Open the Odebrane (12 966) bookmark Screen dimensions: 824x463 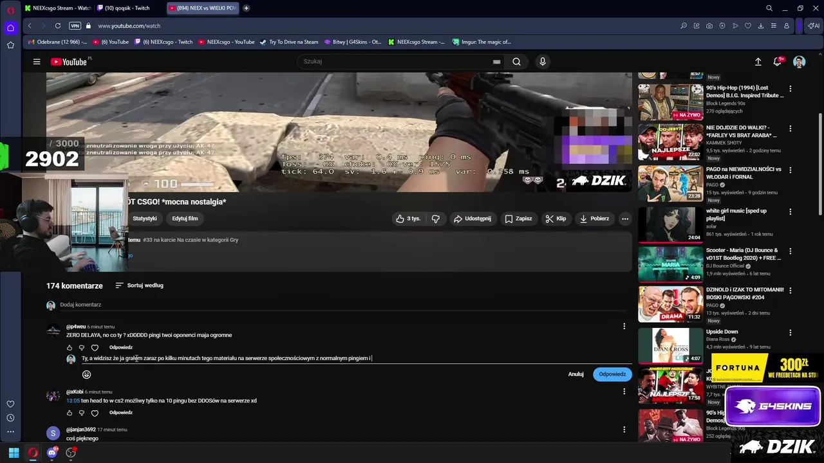[x=58, y=42]
